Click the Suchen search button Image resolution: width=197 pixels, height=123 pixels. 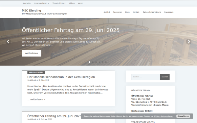coord(165,77)
